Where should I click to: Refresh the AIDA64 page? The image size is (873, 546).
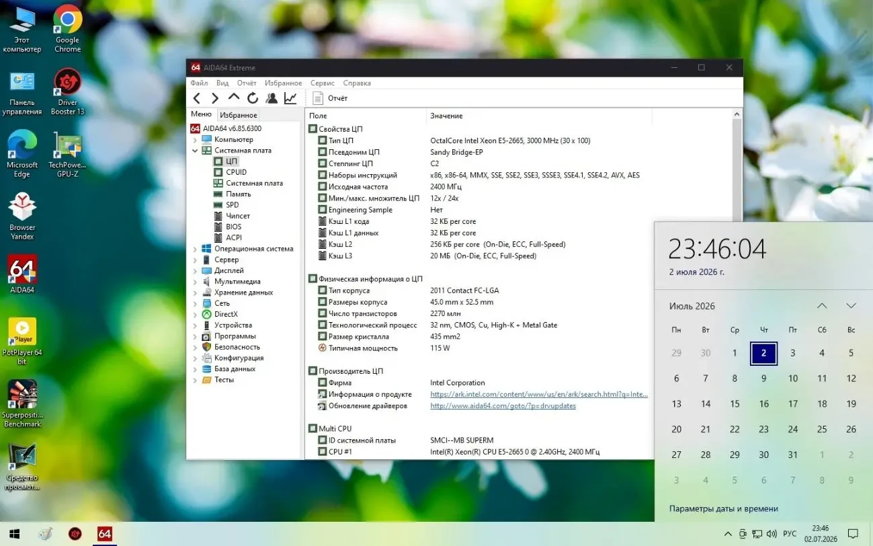click(x=253, y=98)
